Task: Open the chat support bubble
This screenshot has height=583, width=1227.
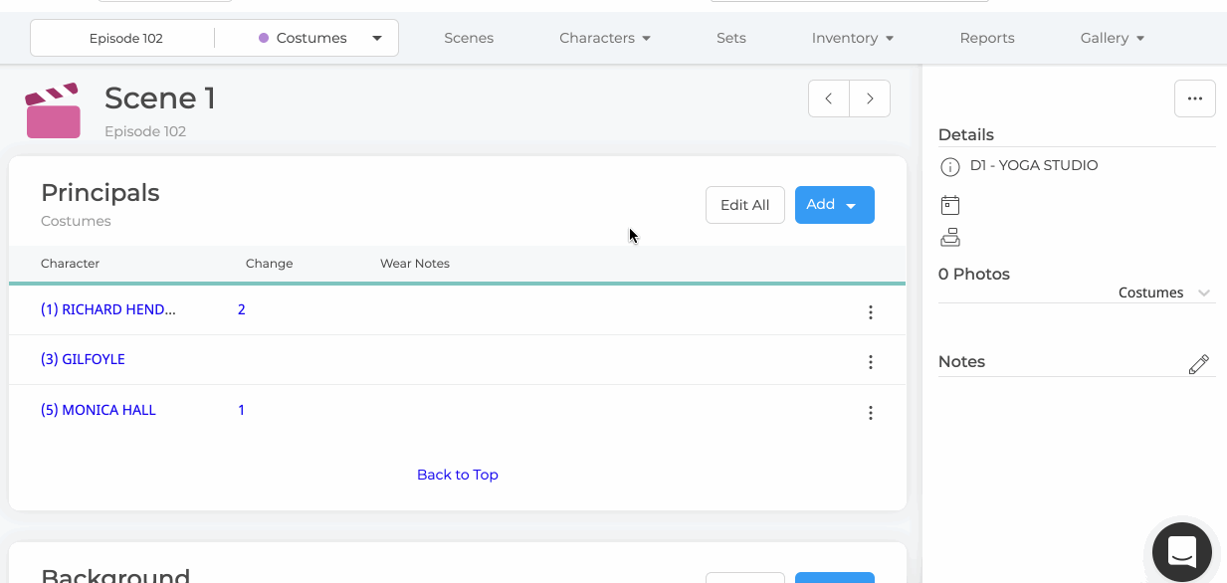Action: [1182, 551]
